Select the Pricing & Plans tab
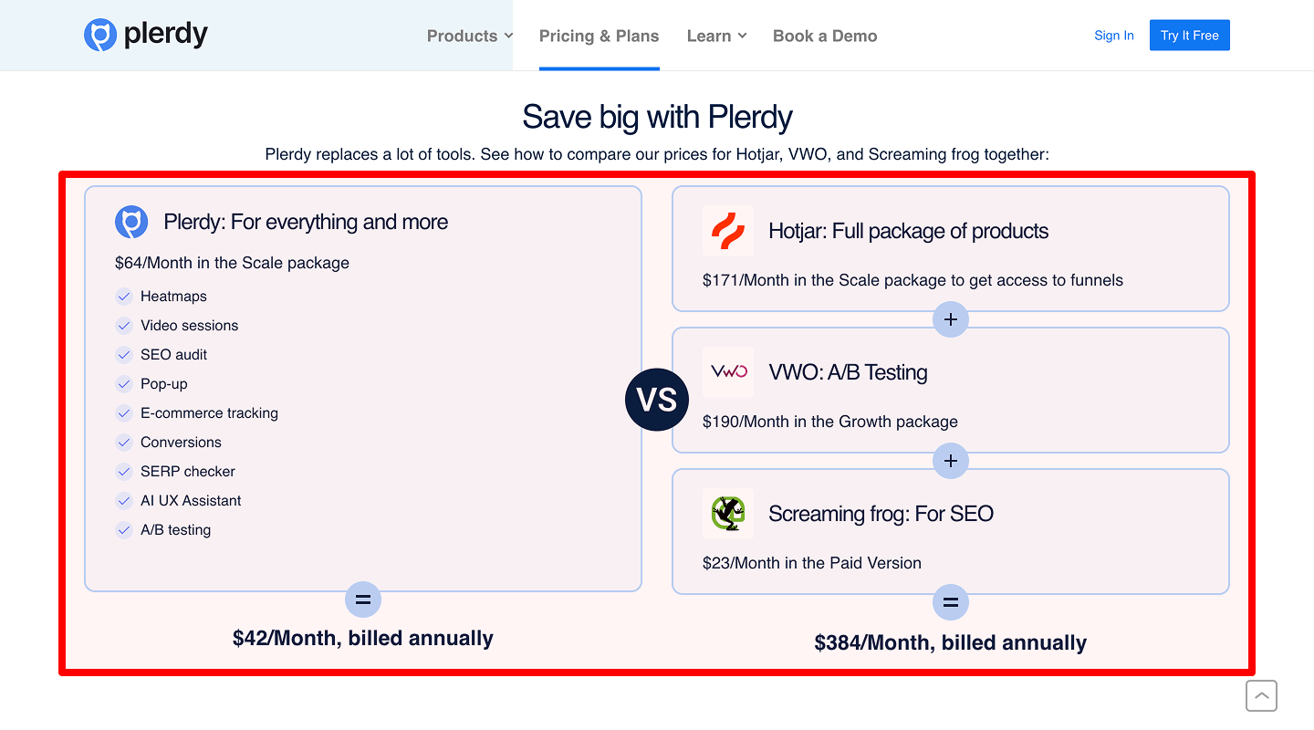The image size is (1314, 730). 599,36
